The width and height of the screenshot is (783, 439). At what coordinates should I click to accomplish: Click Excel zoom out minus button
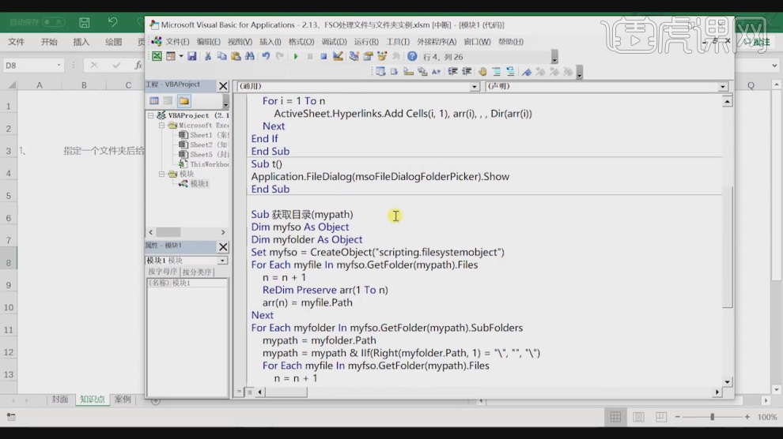[x=678, y=417]
